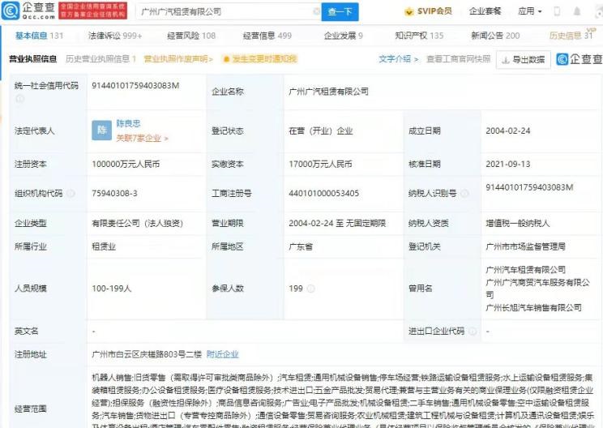Viewport: 603px width, 428px height.
Task: Open the 知识产权 135 tab
Action: [419, 36]
